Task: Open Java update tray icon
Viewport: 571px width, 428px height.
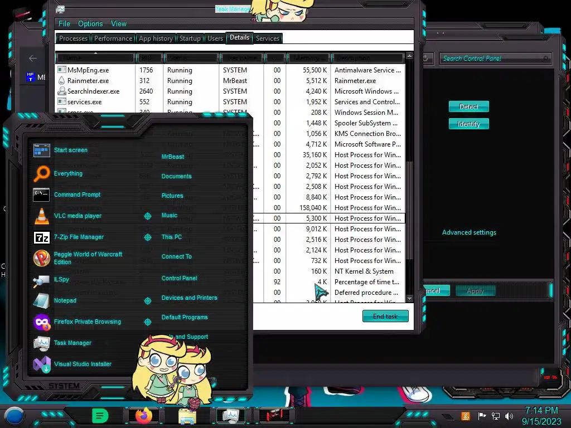Action: (466, 416)
